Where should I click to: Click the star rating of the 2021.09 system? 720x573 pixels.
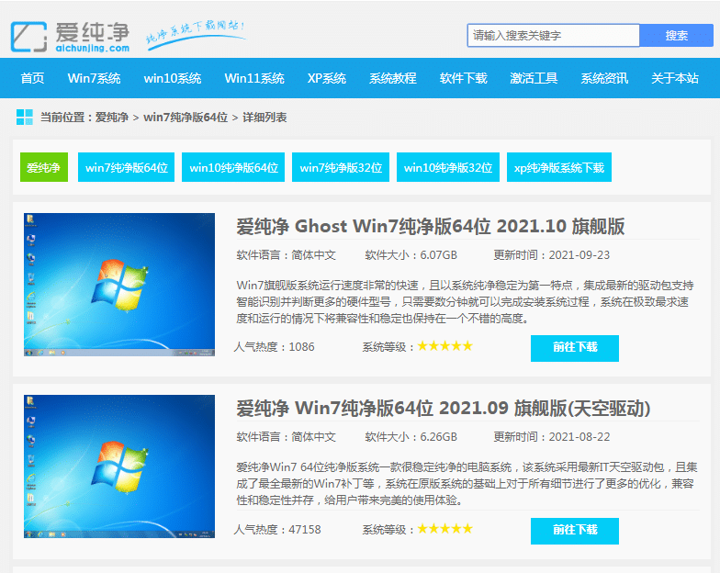pyautogui.click(x=445, y=529)
